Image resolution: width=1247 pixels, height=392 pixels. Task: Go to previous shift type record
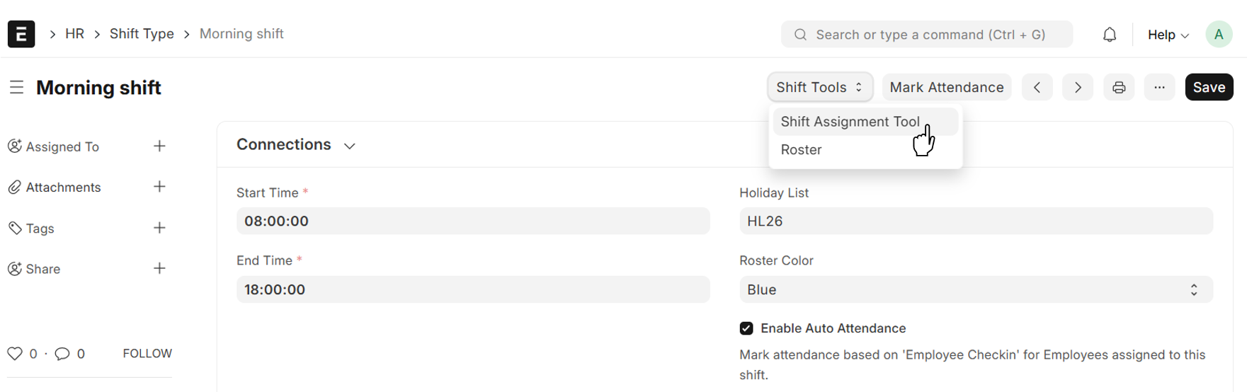click(1037, 88)
